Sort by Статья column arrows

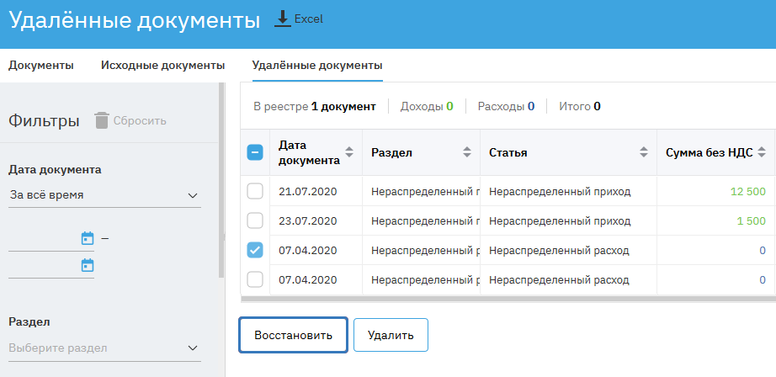coord(644,153)
